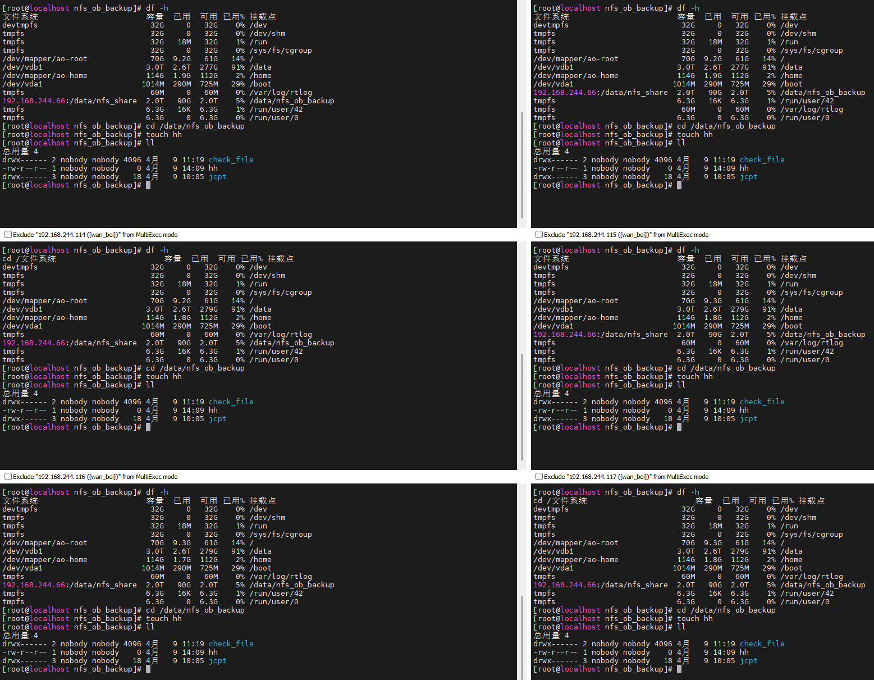Focus the command prompt of the 192.168.244.116 terminal
Image resolution: width=874 pixels, height=680 pixels.
click(x=148, y=669)
